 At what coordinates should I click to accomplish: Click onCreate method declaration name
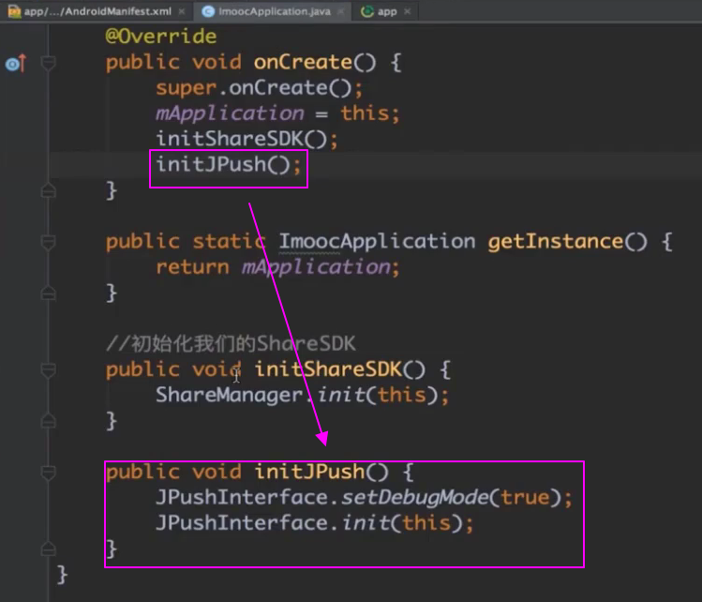(x=303, y=62)
